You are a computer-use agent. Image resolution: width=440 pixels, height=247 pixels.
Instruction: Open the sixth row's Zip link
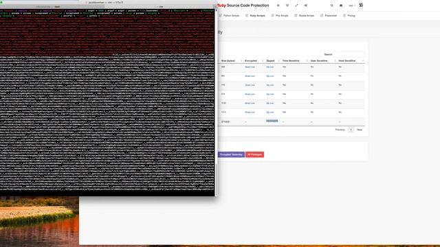tap(270, 113)
